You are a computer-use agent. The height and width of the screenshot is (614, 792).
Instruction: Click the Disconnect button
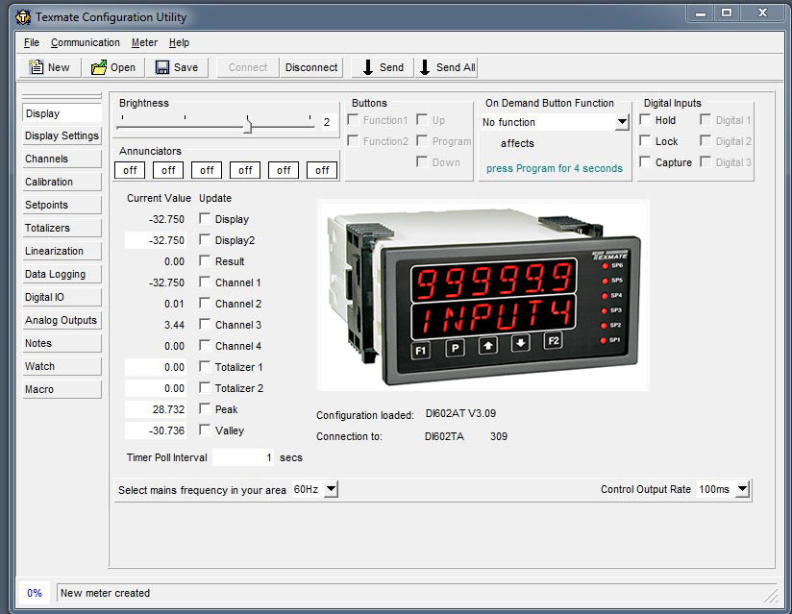[x=311, y=67]
